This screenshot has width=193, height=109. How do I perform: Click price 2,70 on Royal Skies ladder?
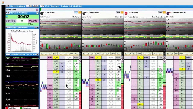(x=56, y=85)
